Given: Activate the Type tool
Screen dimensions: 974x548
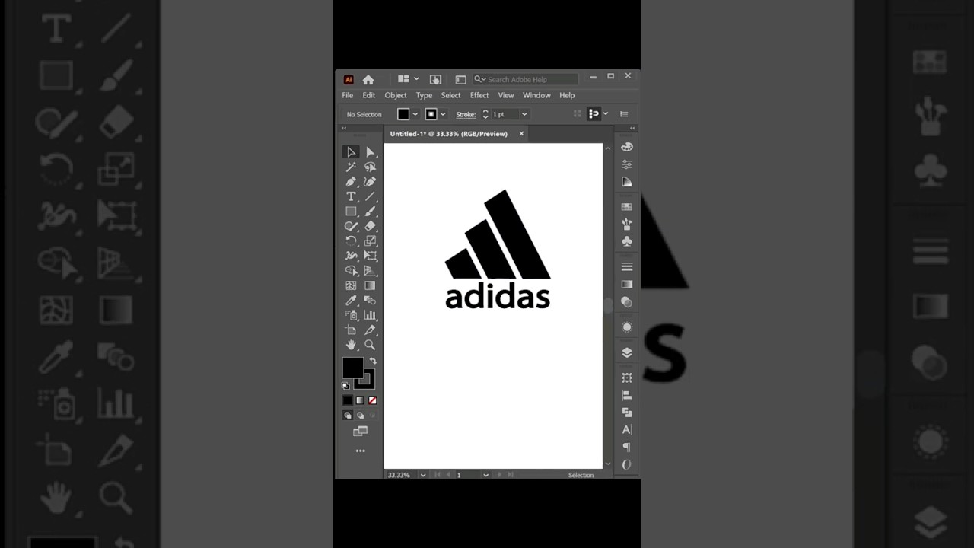Looking at the screenshot, I should pos(351,196).
